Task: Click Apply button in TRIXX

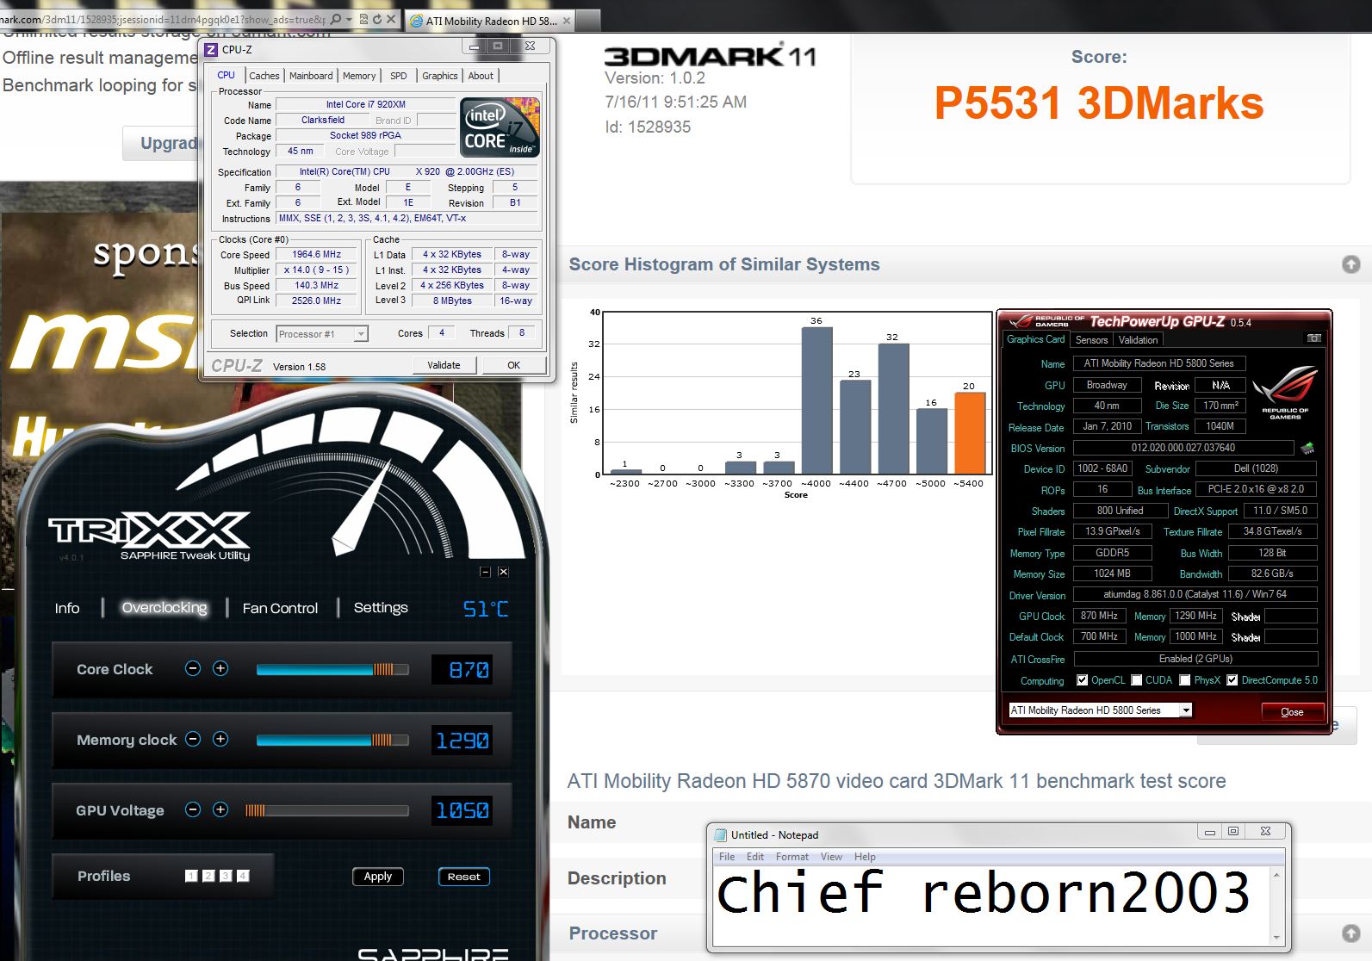Action: click(x=377, y=877)
